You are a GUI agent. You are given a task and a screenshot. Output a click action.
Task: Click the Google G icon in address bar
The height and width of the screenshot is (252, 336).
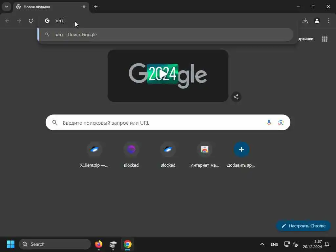(47, 21)
